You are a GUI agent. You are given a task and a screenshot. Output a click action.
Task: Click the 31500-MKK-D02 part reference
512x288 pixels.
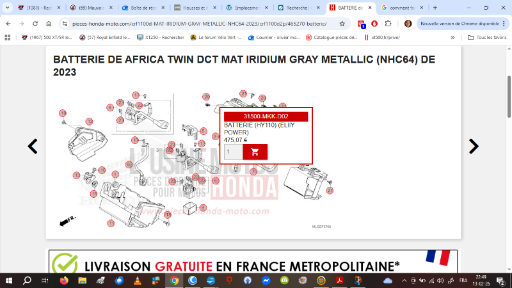point(266,116)
